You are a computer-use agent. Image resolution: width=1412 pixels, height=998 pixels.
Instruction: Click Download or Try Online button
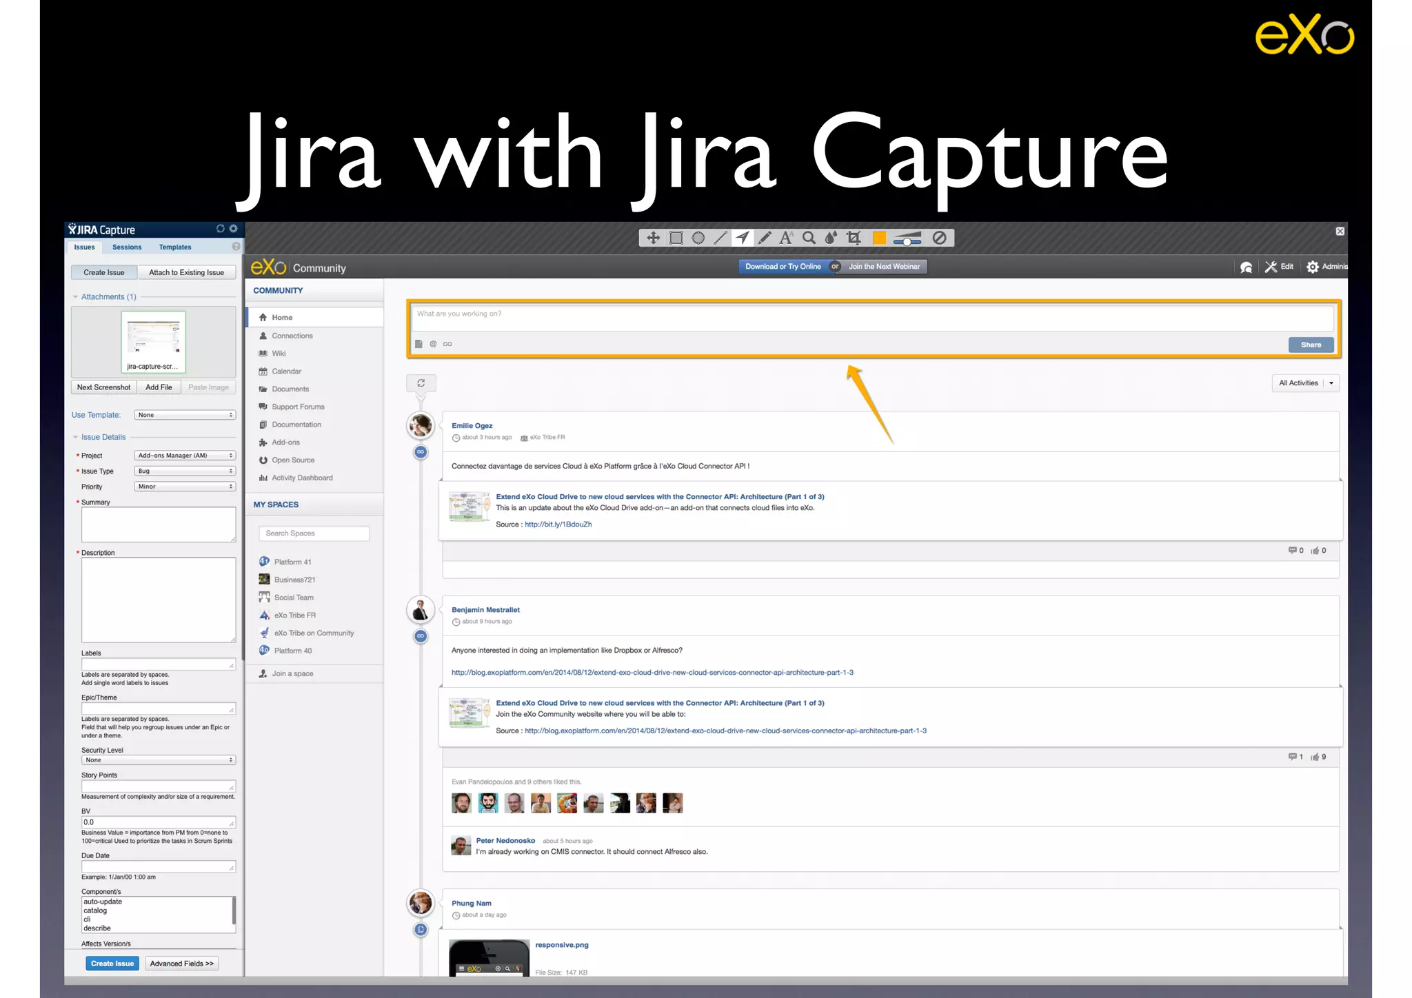(x=783, y=267)
